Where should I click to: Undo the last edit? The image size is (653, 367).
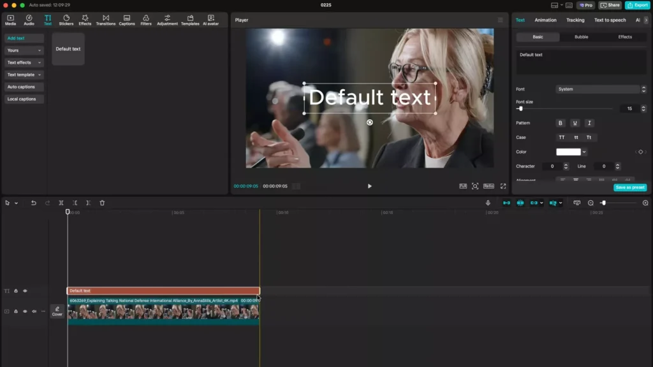[x=33, y=203]
